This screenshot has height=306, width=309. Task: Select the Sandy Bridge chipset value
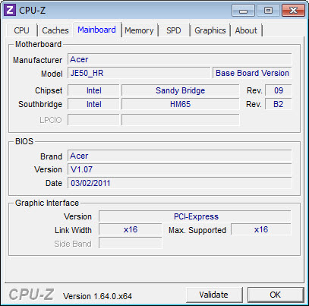180,90
